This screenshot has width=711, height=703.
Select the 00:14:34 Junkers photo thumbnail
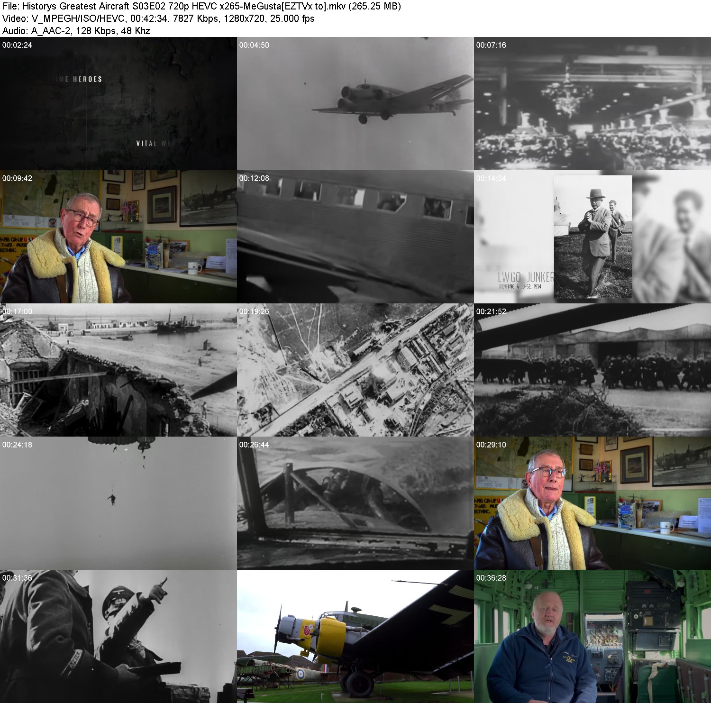(x=592, y=237)
